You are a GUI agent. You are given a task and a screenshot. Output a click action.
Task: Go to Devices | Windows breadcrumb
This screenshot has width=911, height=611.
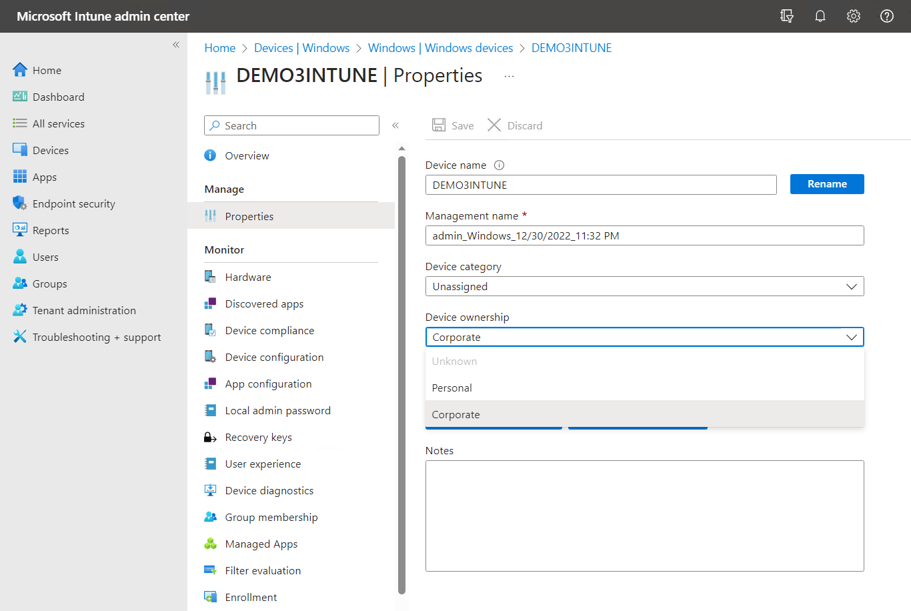click(301, 48)
